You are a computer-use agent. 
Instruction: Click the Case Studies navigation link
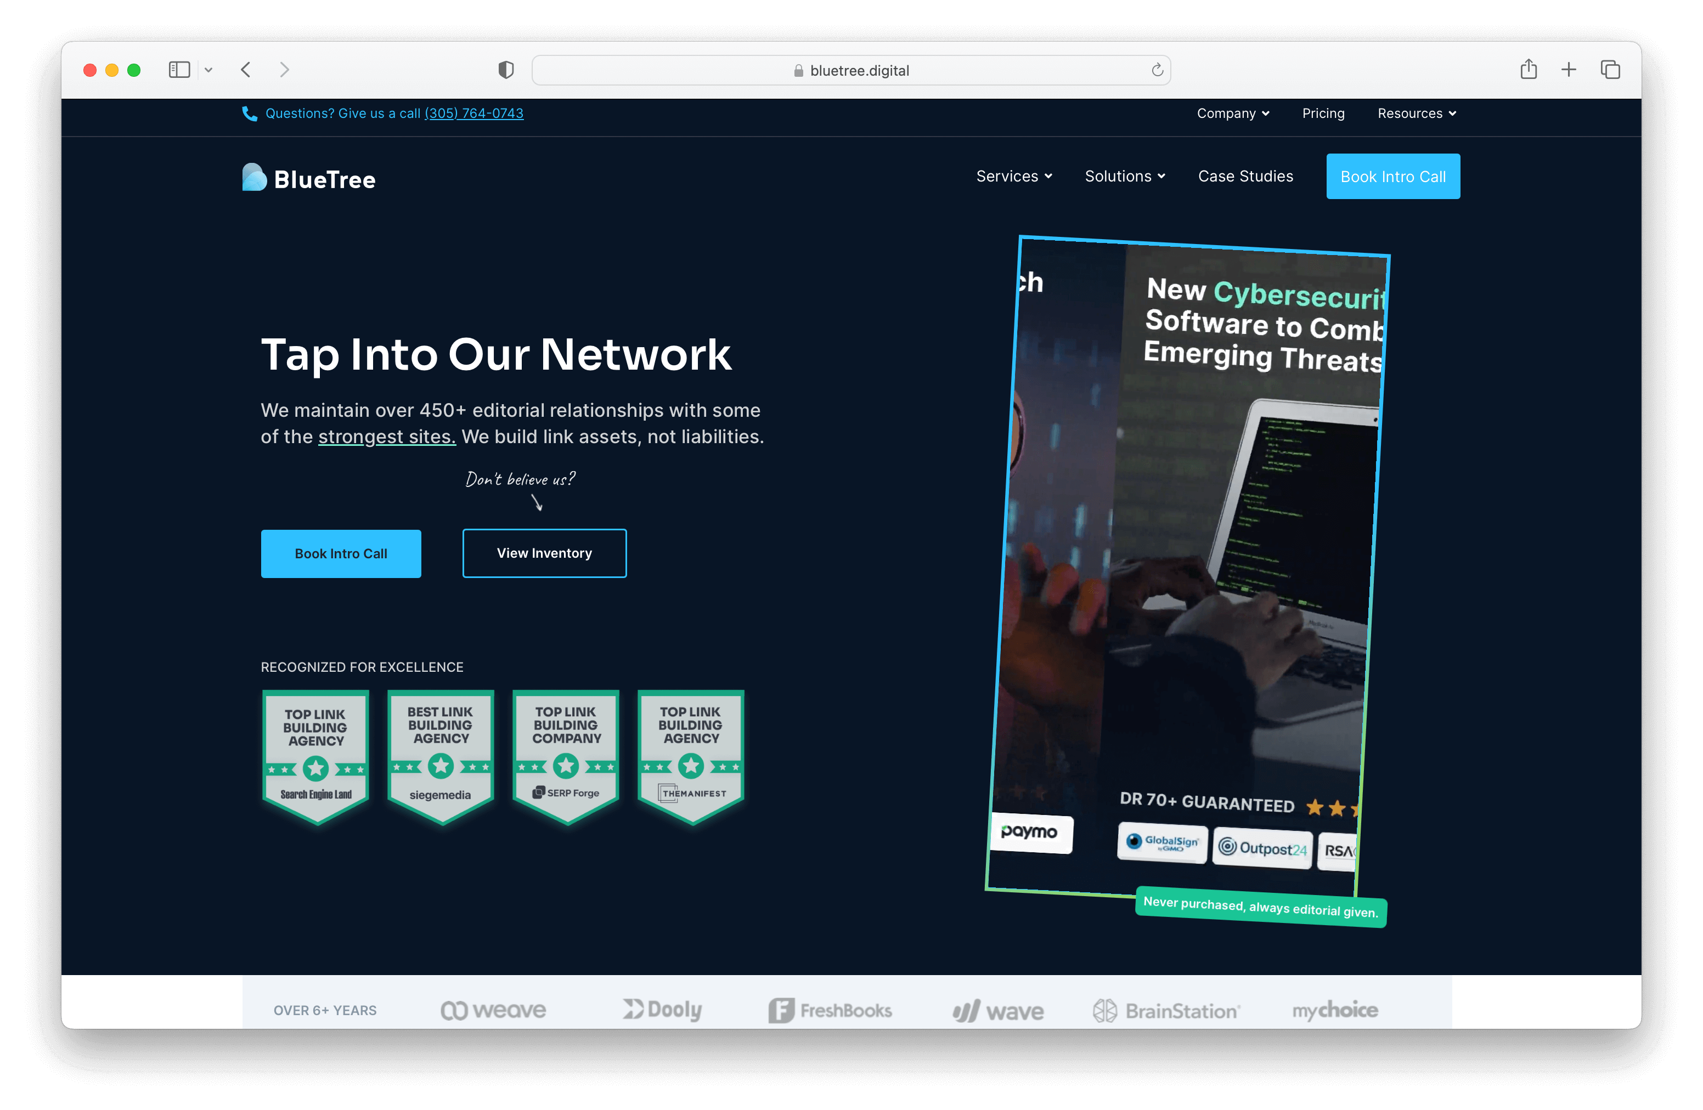point(1245,175)
